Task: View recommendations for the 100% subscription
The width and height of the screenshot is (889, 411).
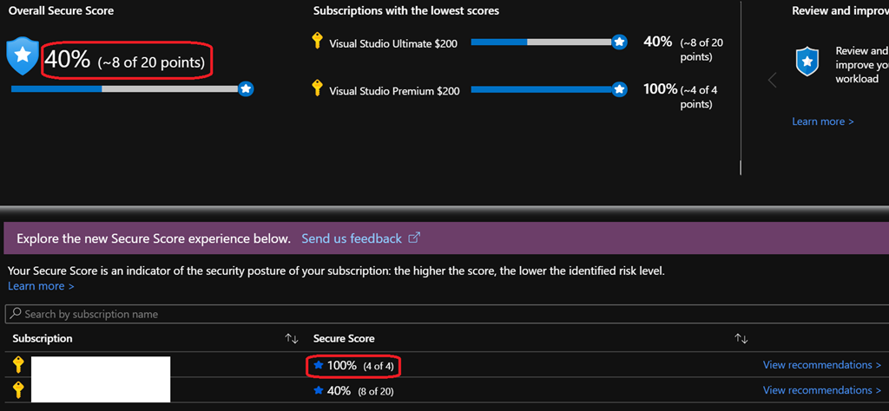Action: (821, 365)
